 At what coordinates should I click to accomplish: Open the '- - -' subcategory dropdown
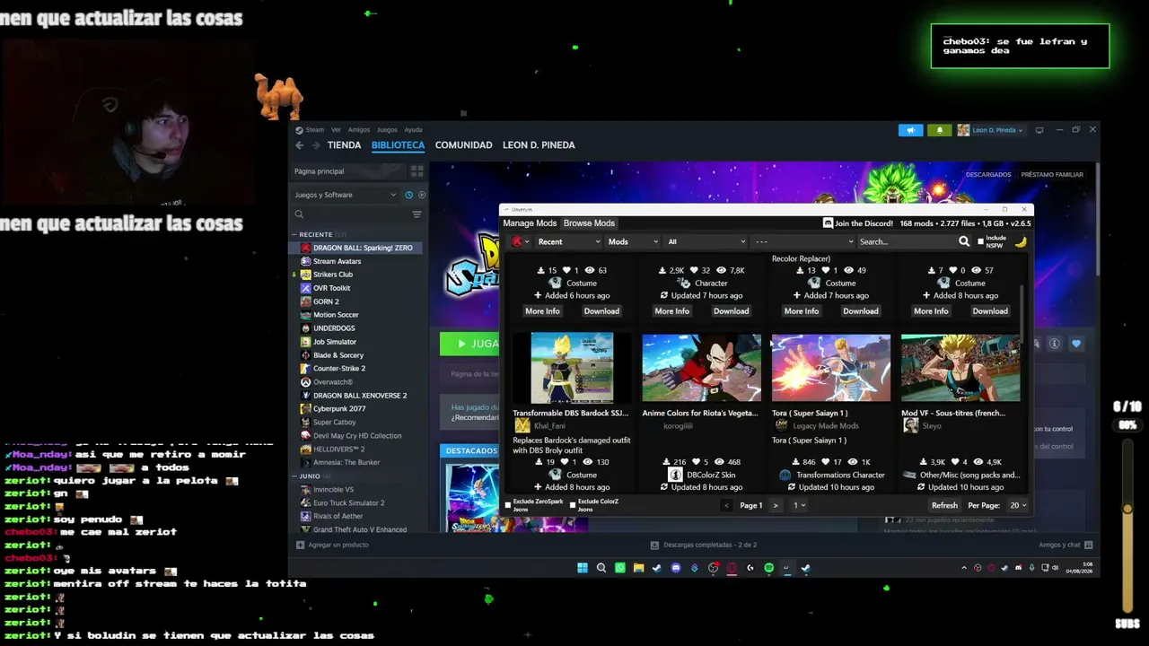coord(803,241)
